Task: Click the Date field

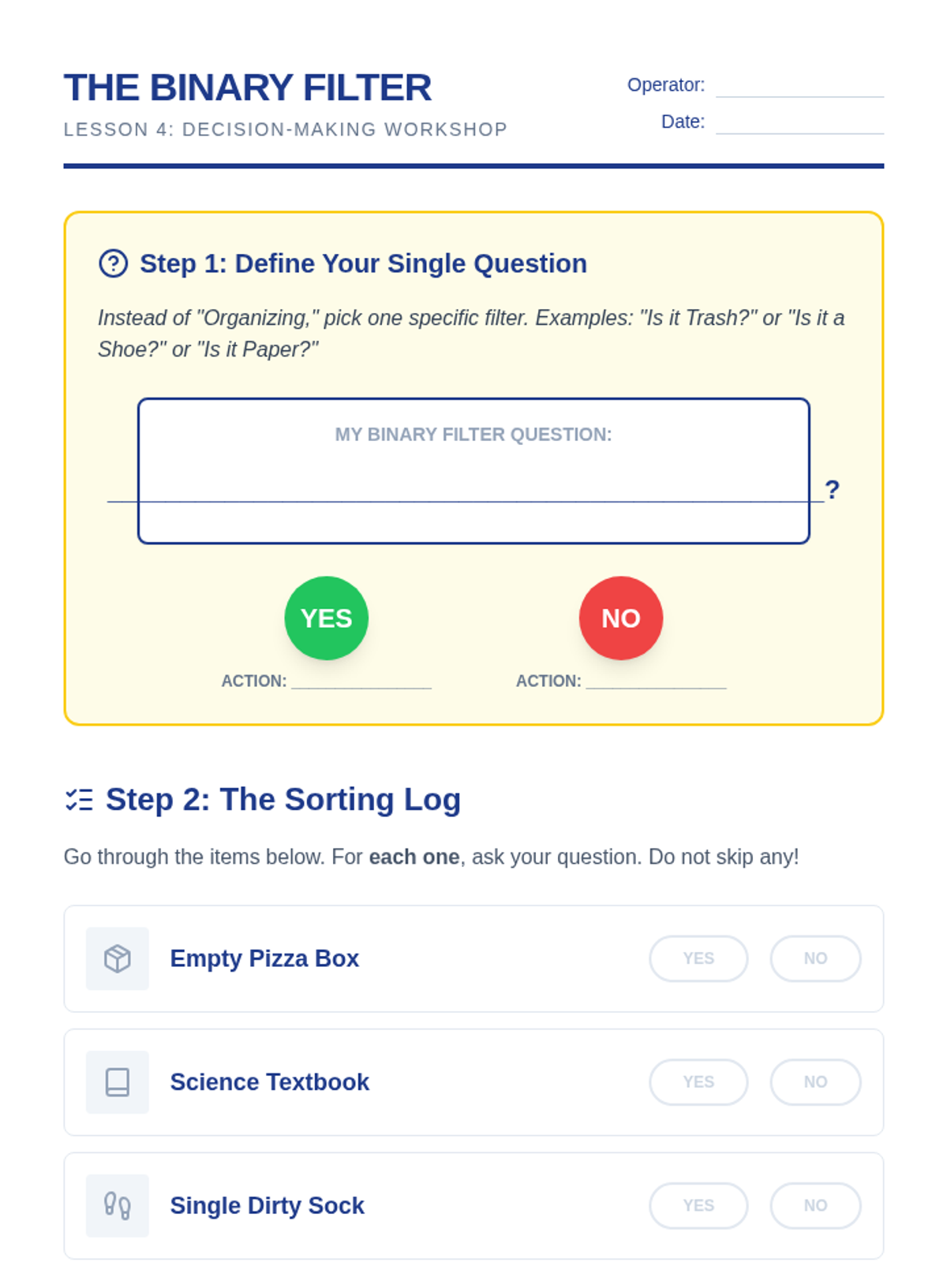Action: (799, 121)
